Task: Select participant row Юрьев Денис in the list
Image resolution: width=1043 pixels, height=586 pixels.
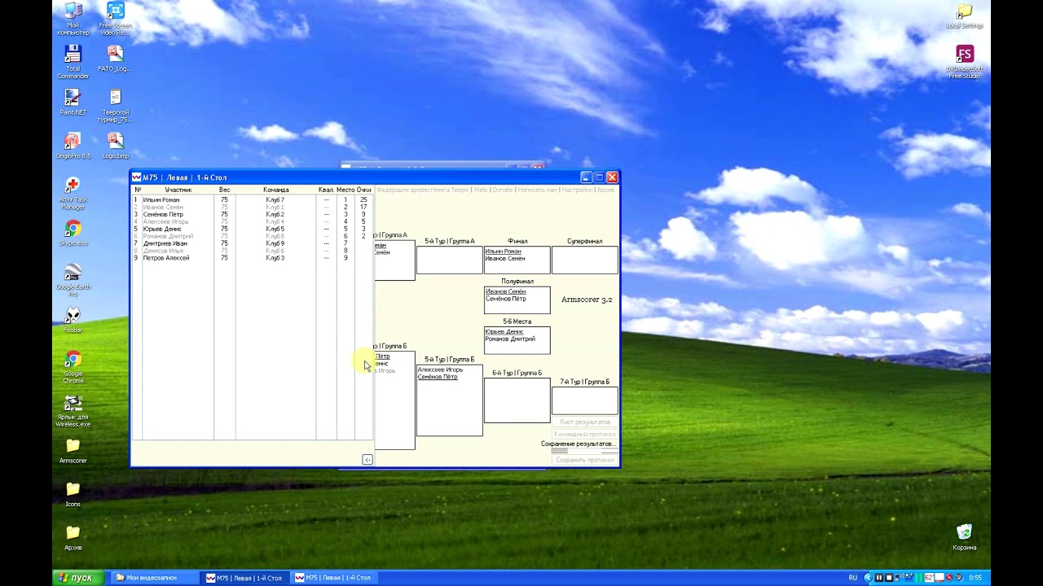Action: point(253,229)
